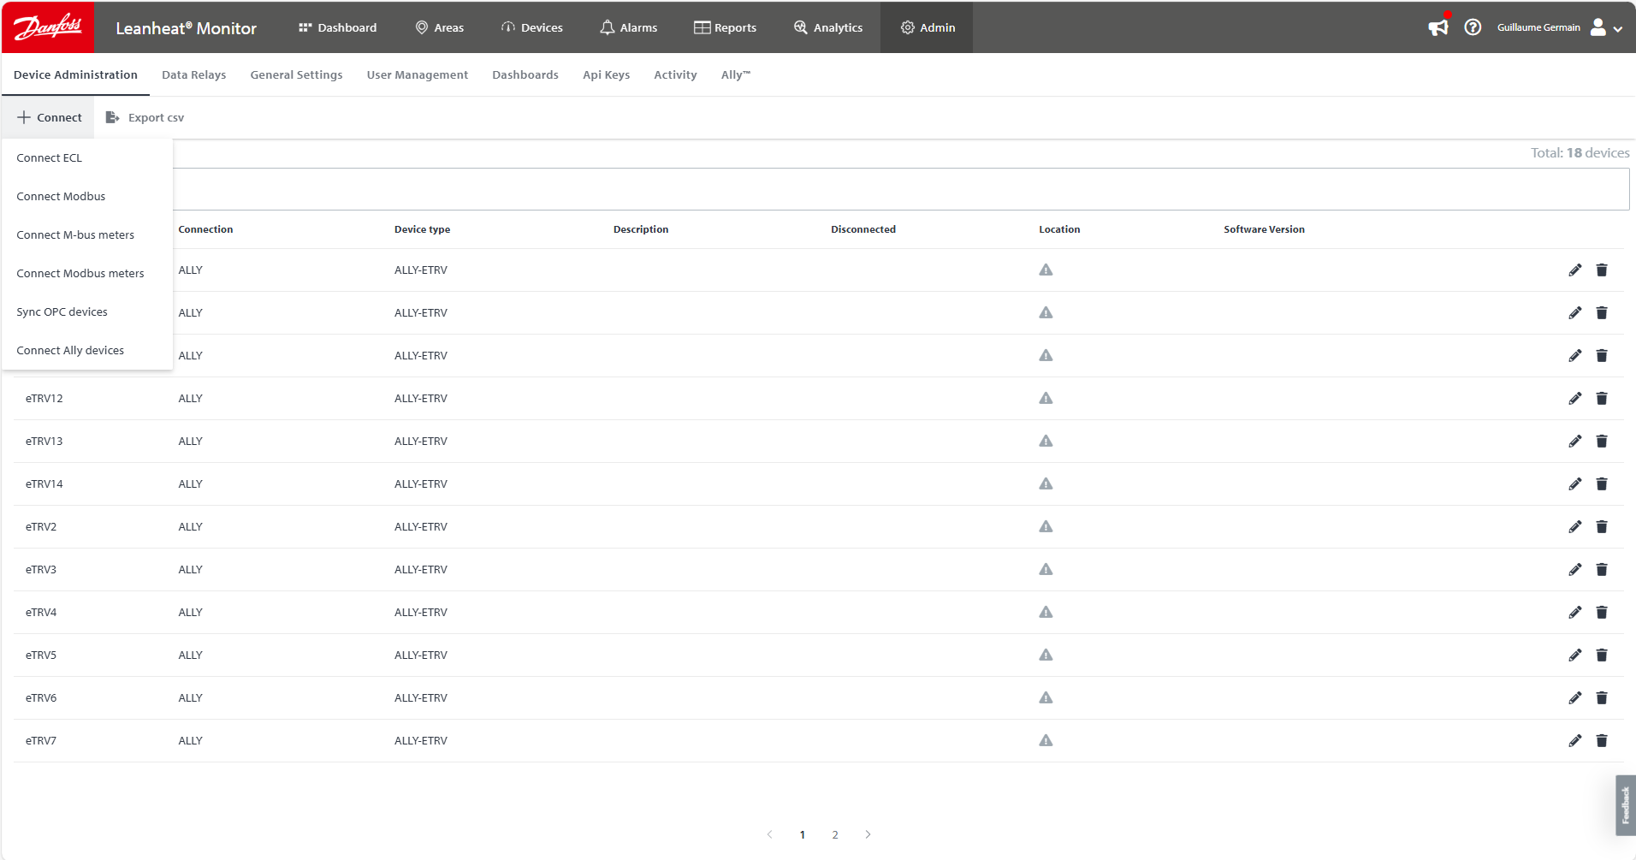Choose Connect M-bus meters option
The height and width of the screenshot is (860, 1636).
click(x=75, y=235)
